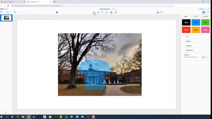Open Chrome from the taskbar
Viewport: 212px width, 119px height.
click(28, 117)
